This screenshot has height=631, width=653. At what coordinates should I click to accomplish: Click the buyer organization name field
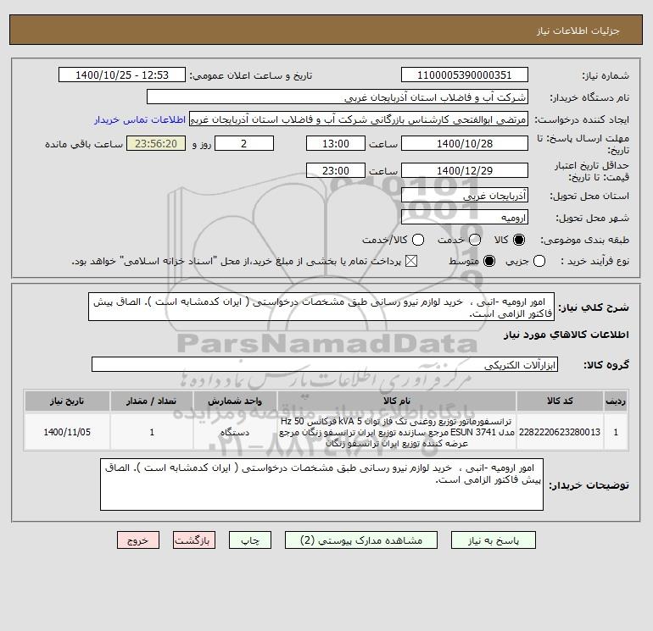pos(338,97)
